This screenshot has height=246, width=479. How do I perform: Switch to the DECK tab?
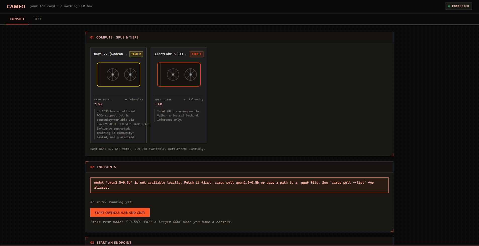coord(38,19)
